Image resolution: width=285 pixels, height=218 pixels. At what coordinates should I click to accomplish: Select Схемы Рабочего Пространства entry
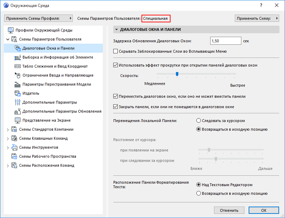click(53, 156)
